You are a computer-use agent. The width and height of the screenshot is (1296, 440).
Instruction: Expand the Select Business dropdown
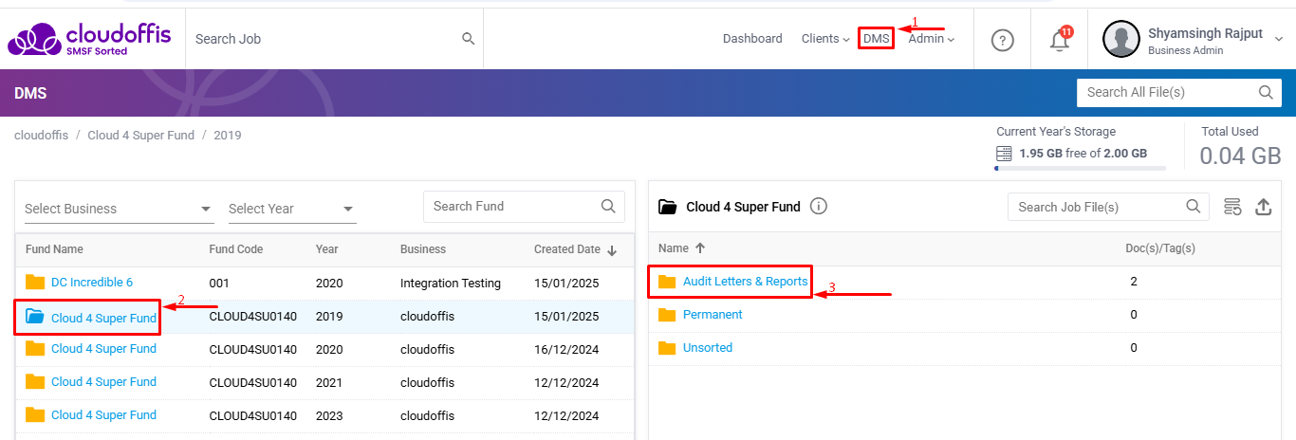pos(119,209)
